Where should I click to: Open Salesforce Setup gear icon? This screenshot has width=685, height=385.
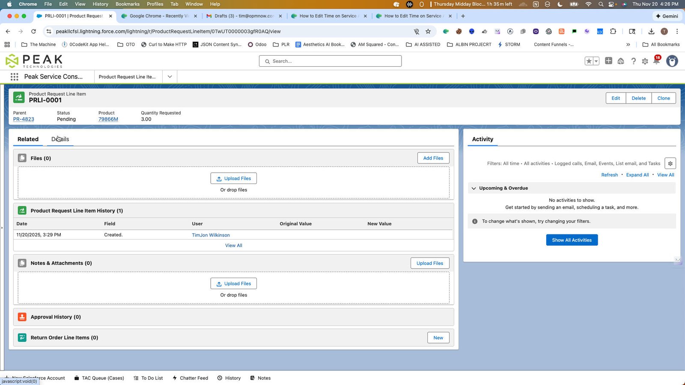pos(645,61)
